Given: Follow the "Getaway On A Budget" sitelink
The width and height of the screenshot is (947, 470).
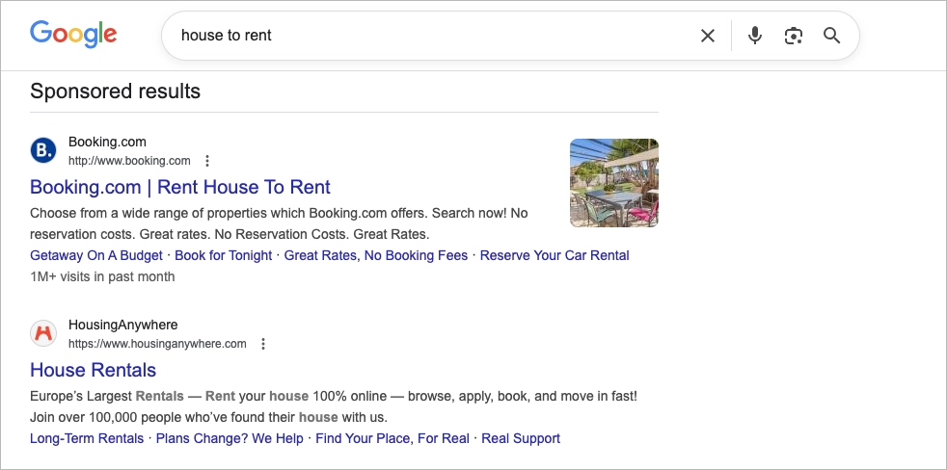Looking at the screenshot, I should point(95,255).
